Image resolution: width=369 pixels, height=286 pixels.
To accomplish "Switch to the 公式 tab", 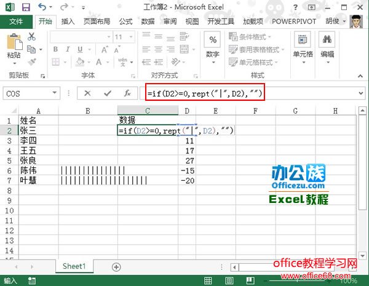I will (x=125, y=22).
